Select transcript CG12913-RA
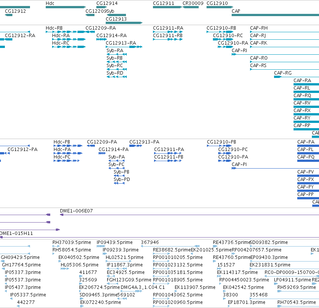The width and height of the screenshot is (319, 308). (124, 47)
